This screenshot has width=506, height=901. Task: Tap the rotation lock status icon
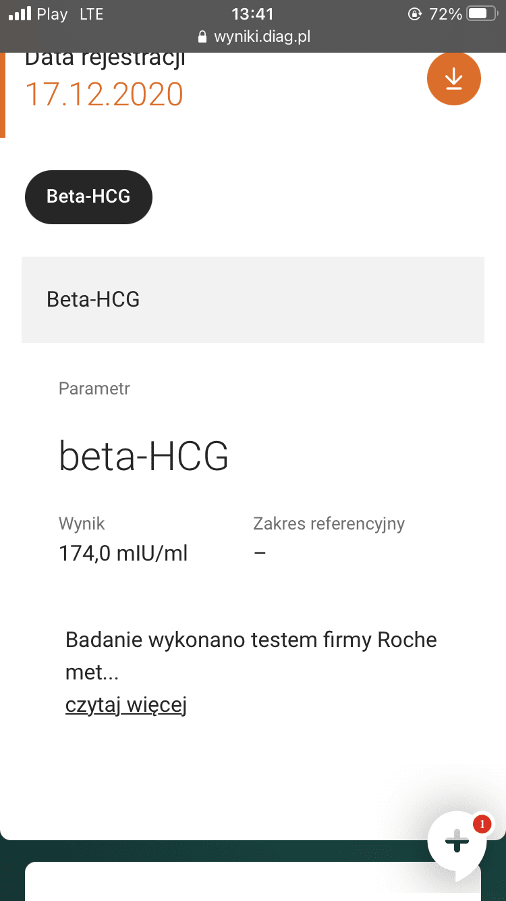pos(414,14)
